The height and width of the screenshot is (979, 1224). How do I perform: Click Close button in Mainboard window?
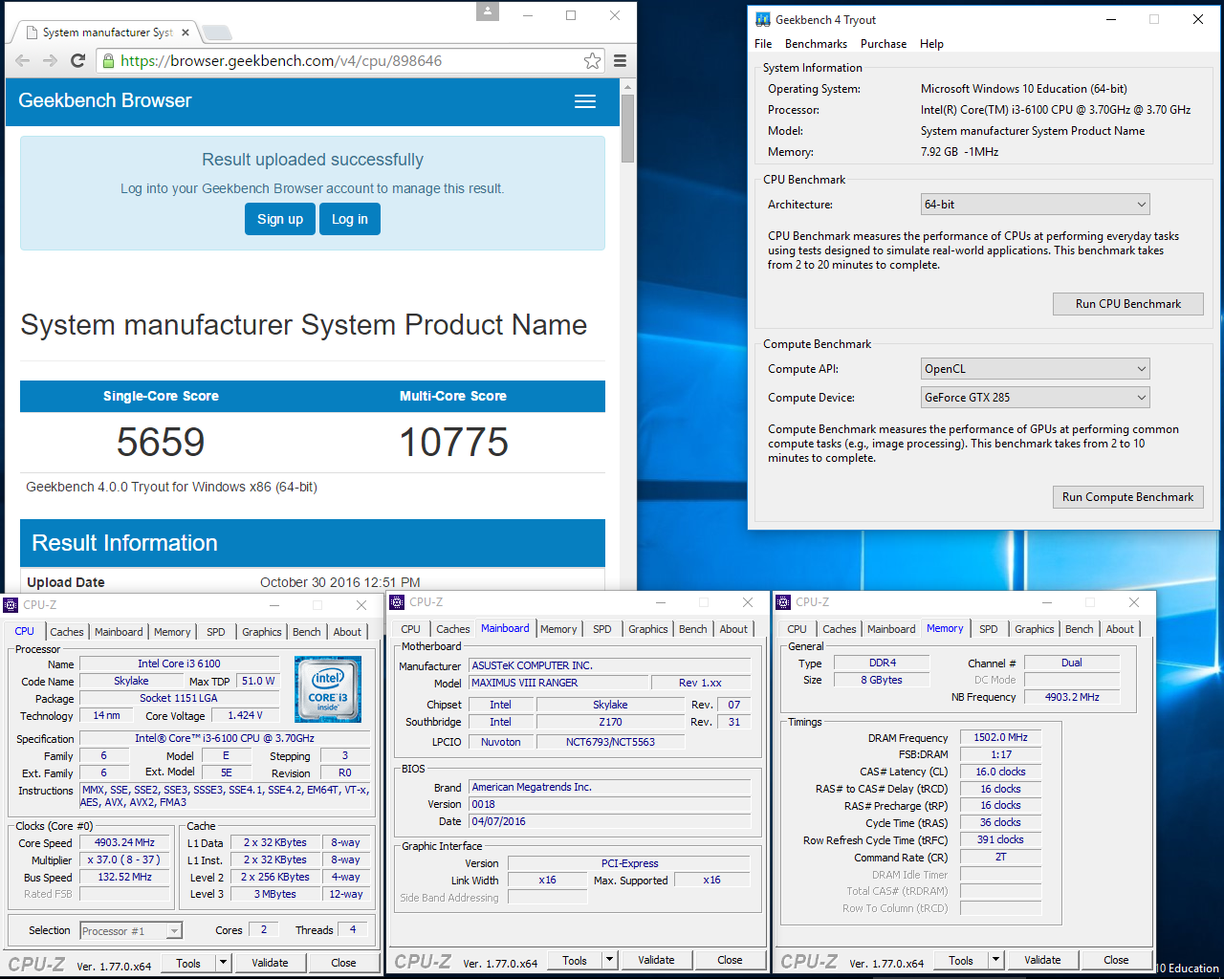pyautogui.click(x=730, y=960)
